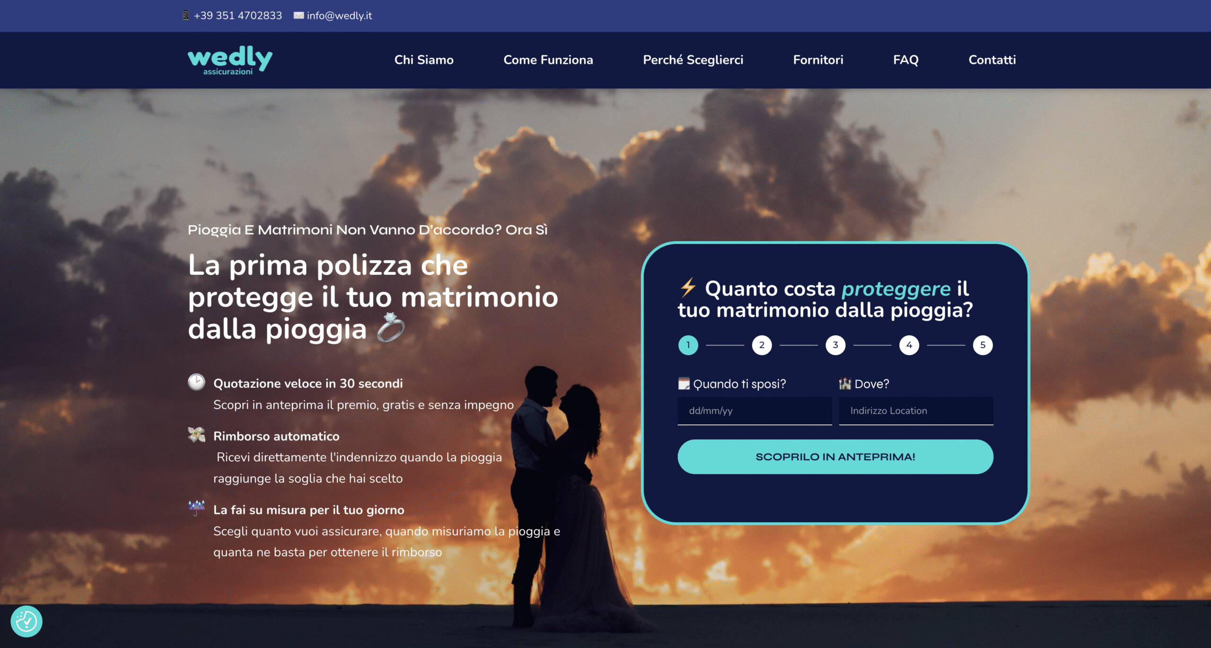Click the Indirizzo Location input field

[916, 411]
